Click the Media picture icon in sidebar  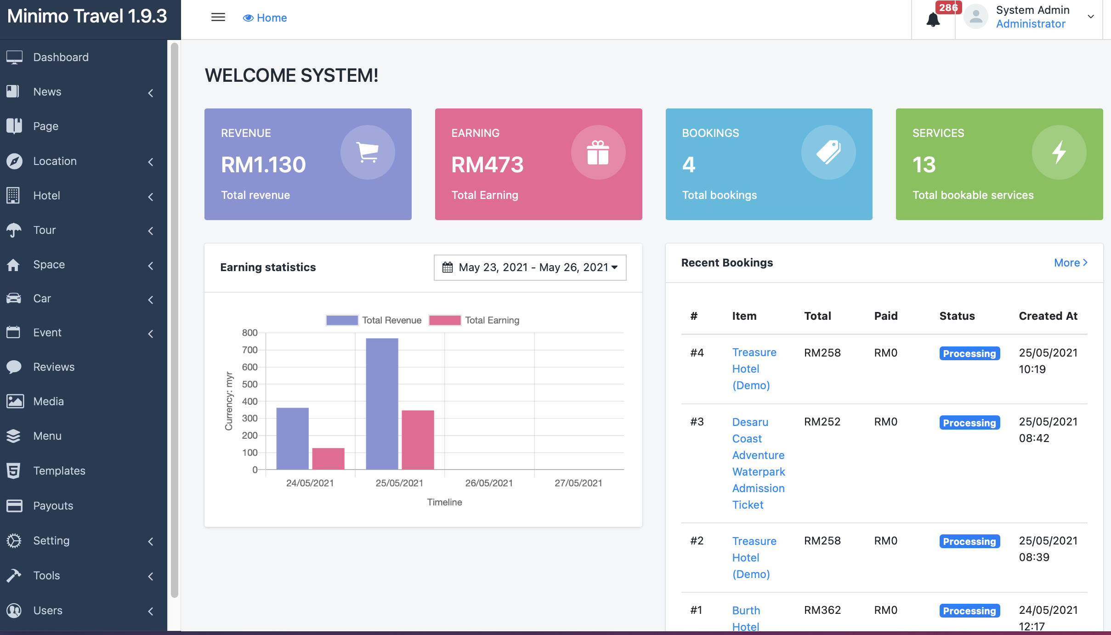15,401
